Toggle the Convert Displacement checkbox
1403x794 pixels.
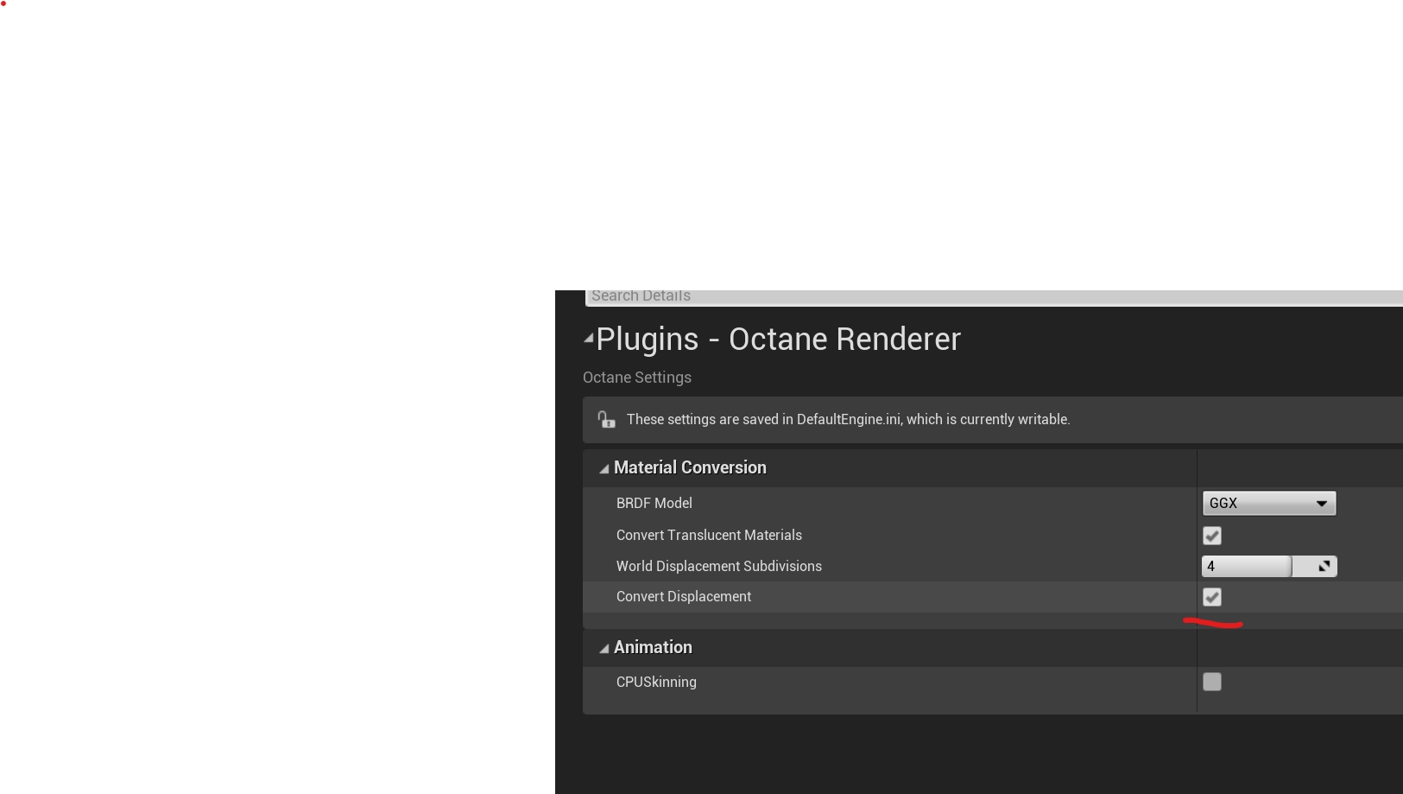(x=1212, y=597)
